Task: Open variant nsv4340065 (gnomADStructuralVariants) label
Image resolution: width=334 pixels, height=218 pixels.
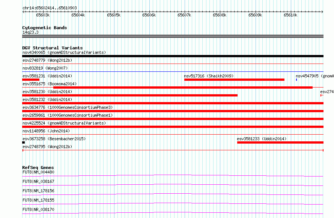Action: point(64,52)
